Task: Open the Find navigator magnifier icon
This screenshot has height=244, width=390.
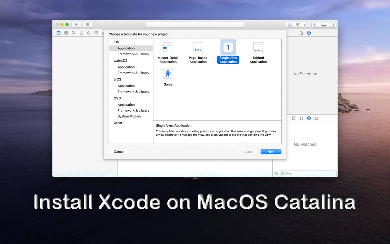Action: 73,33
